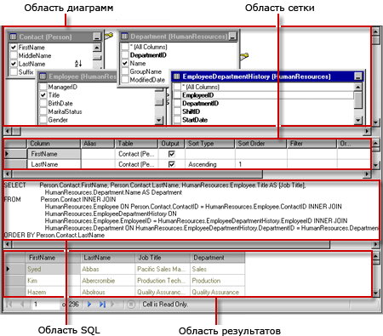Click the join key icon beside Contact table
This screenshot has width=383, height=336.
click(109, 36)
